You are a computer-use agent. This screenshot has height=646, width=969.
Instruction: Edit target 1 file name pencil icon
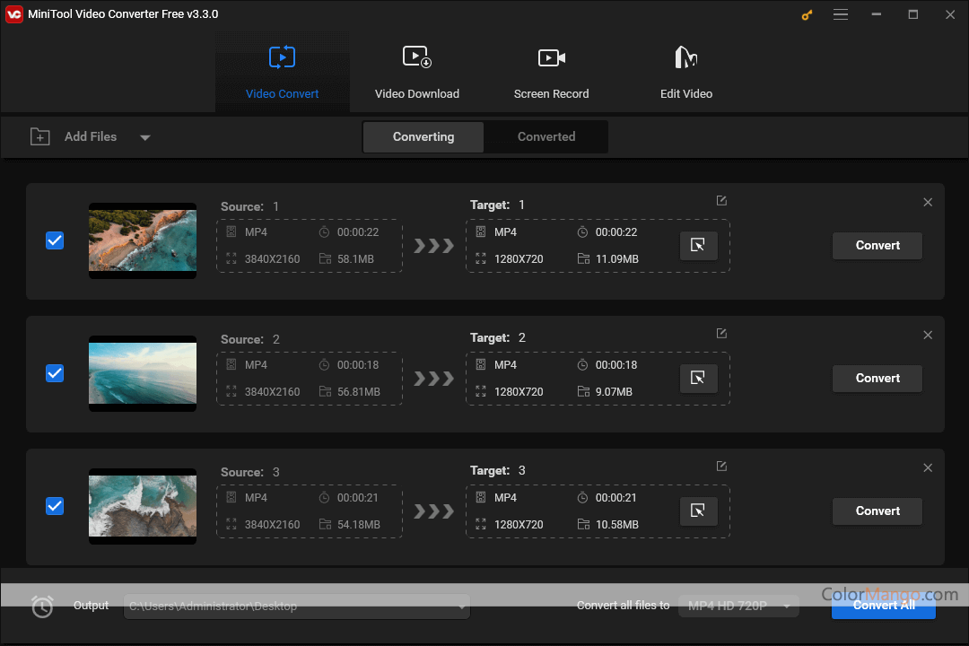click(x=721, y=201)
